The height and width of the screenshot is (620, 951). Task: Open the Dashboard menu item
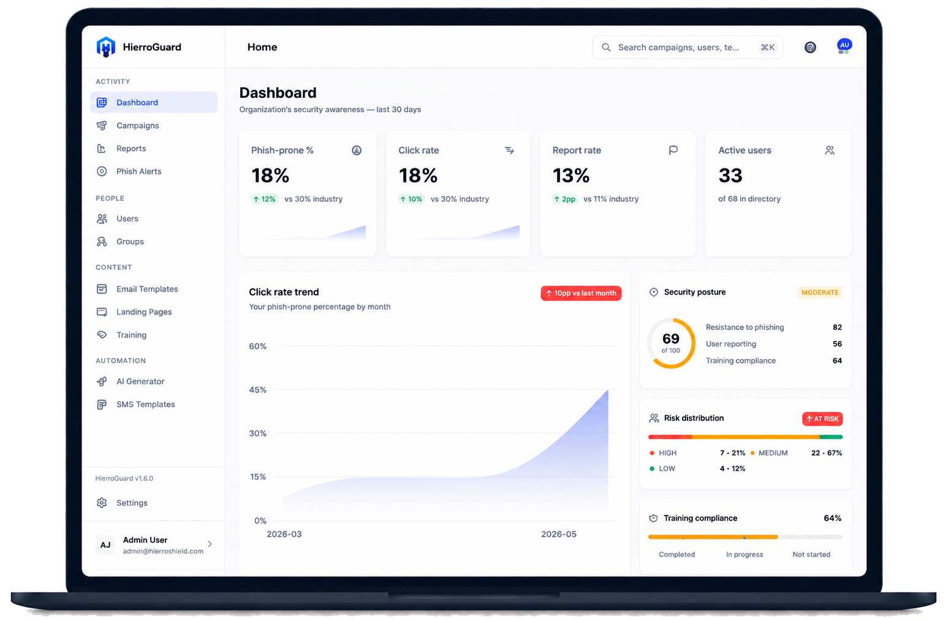(x=154, y=102)
